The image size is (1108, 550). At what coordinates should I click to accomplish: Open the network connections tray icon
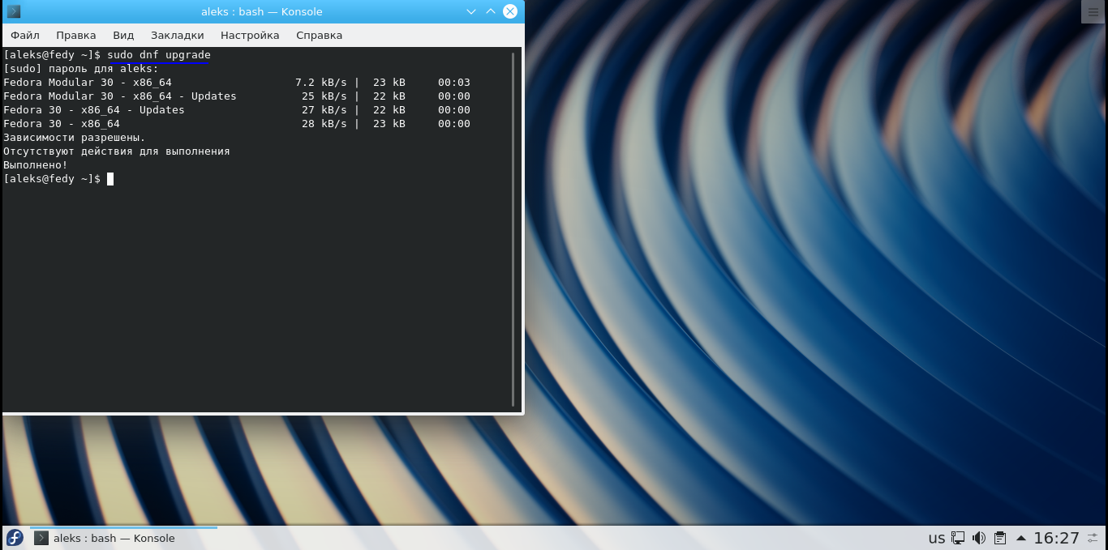pos(958,538)
